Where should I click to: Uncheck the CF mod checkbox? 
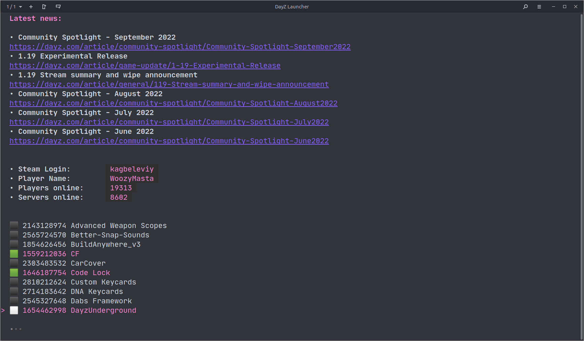click(x=14, y=254)
